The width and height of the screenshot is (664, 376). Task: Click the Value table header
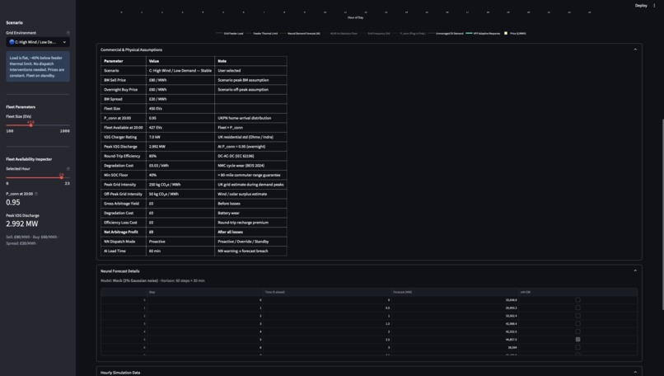pos(180,61)
